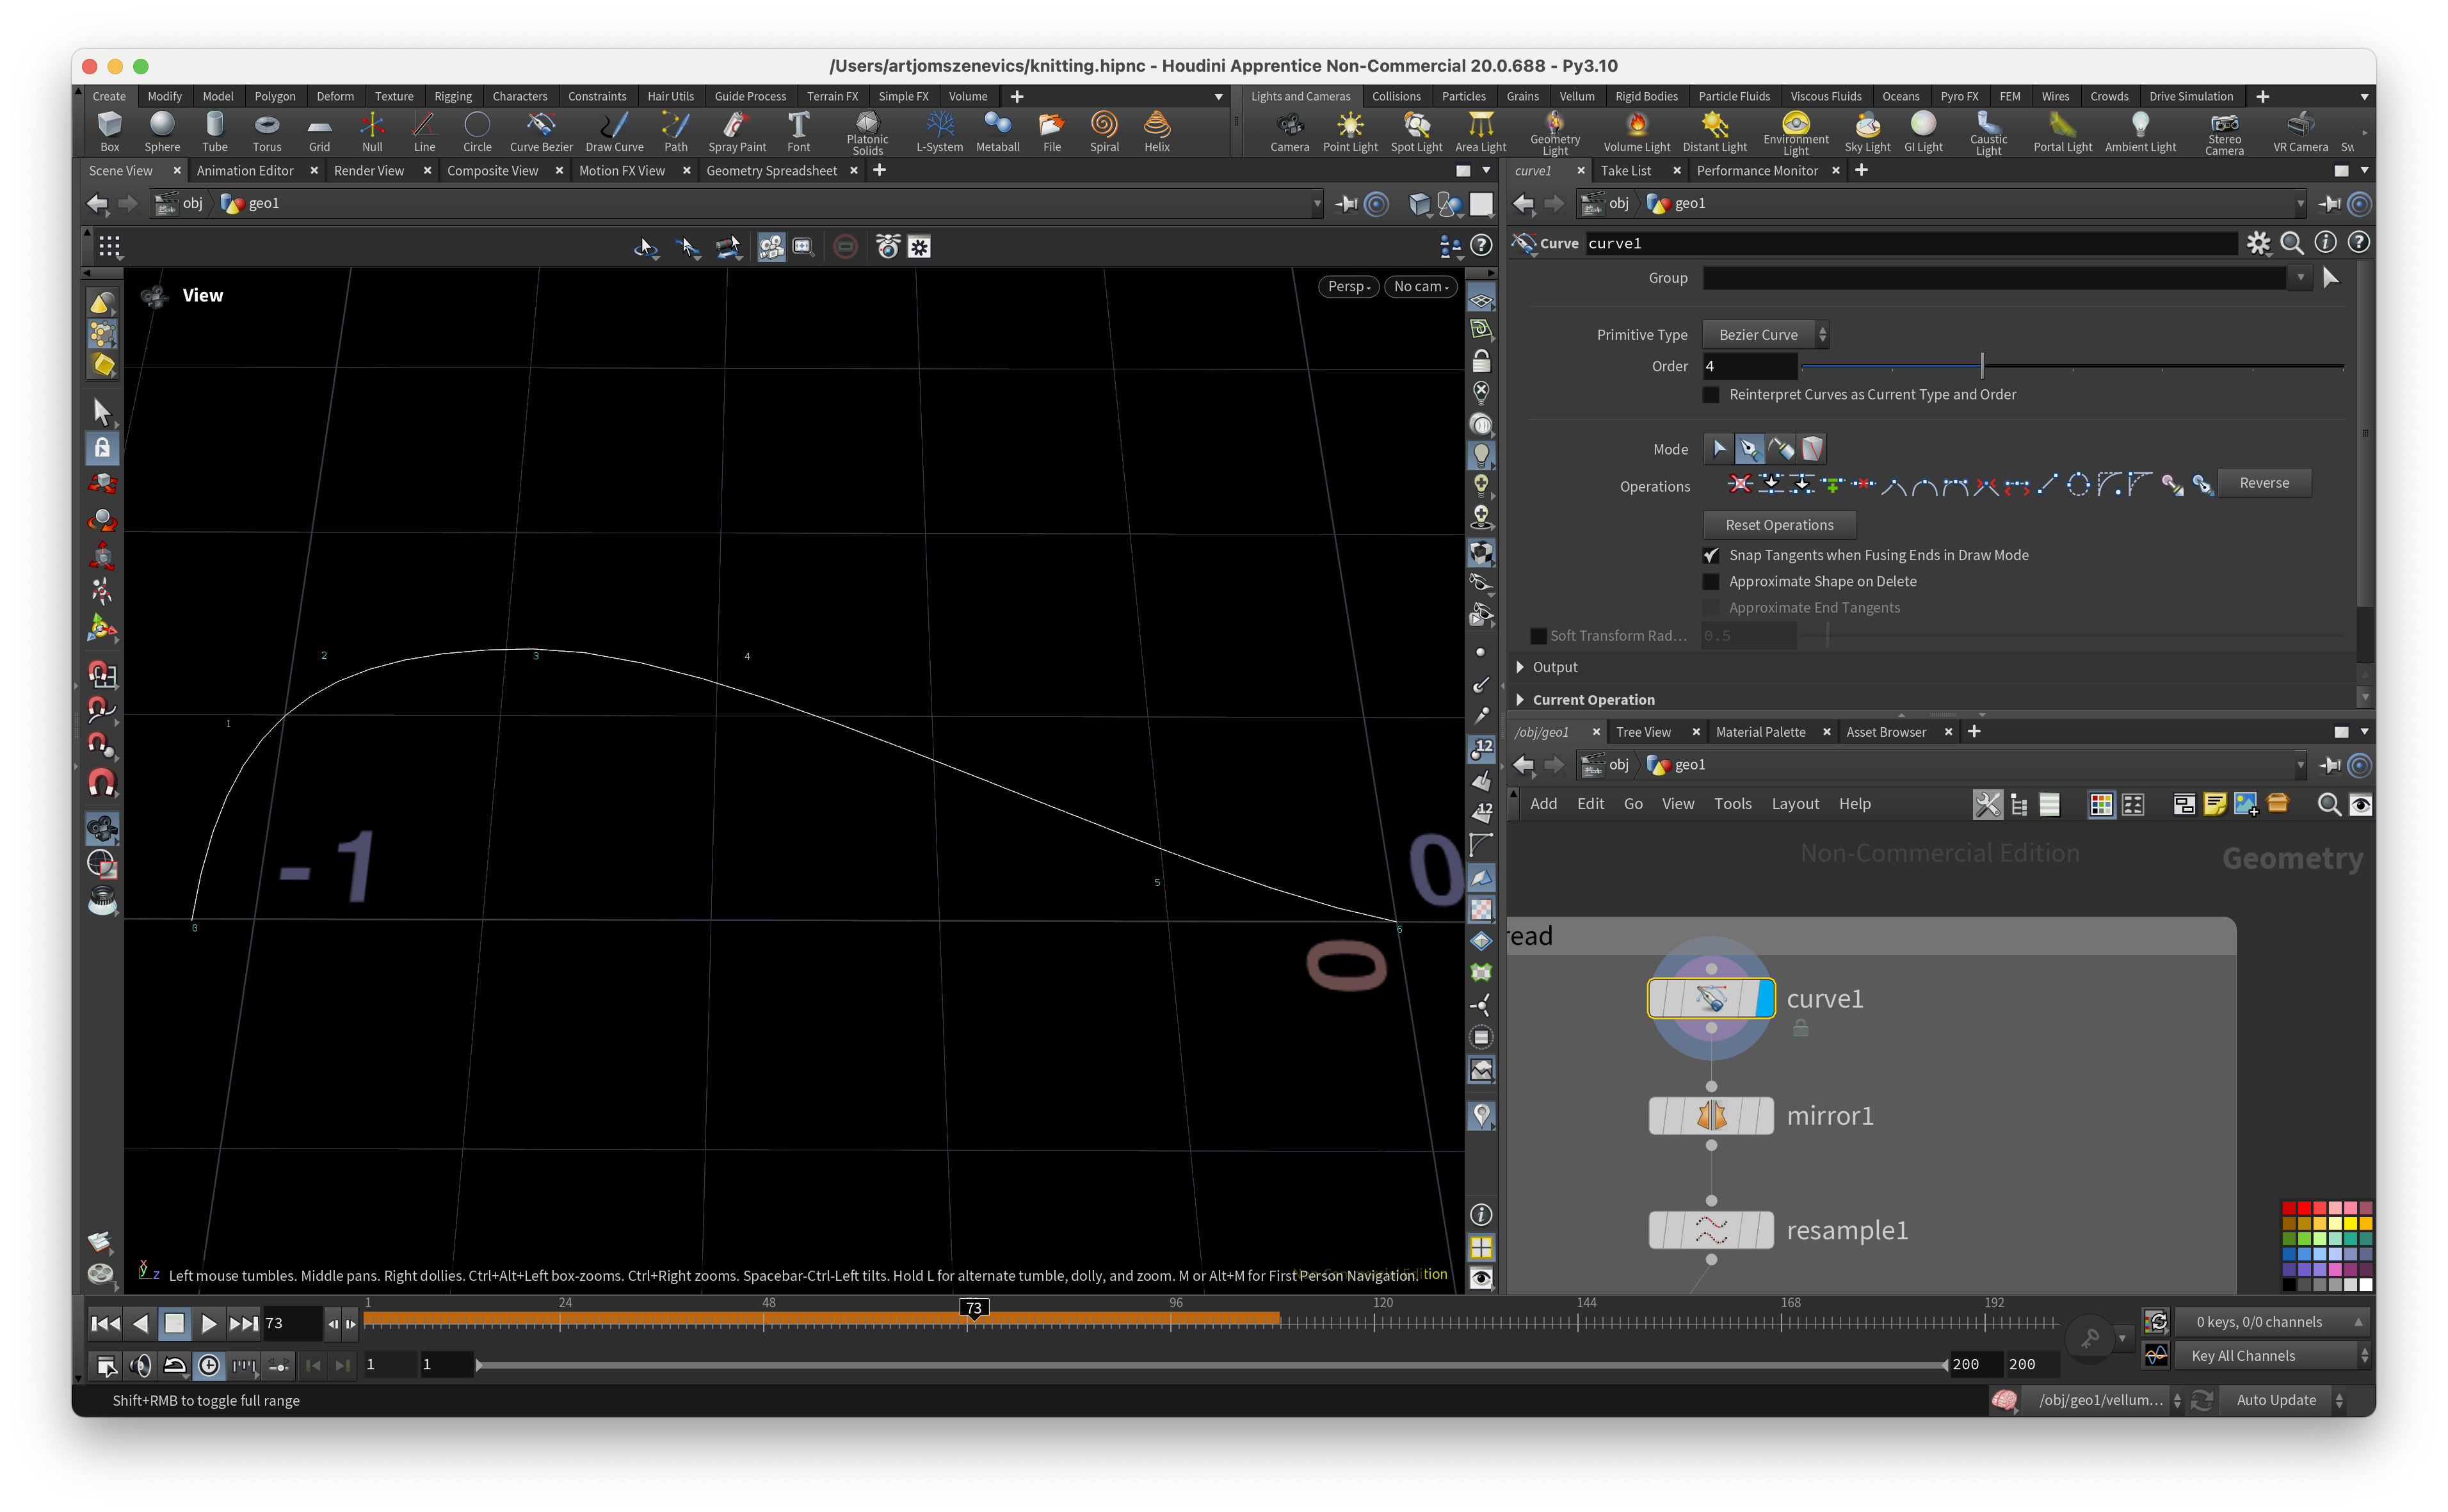Switch to the Geometry Spreadsheet tab

[x=771, y=171]
